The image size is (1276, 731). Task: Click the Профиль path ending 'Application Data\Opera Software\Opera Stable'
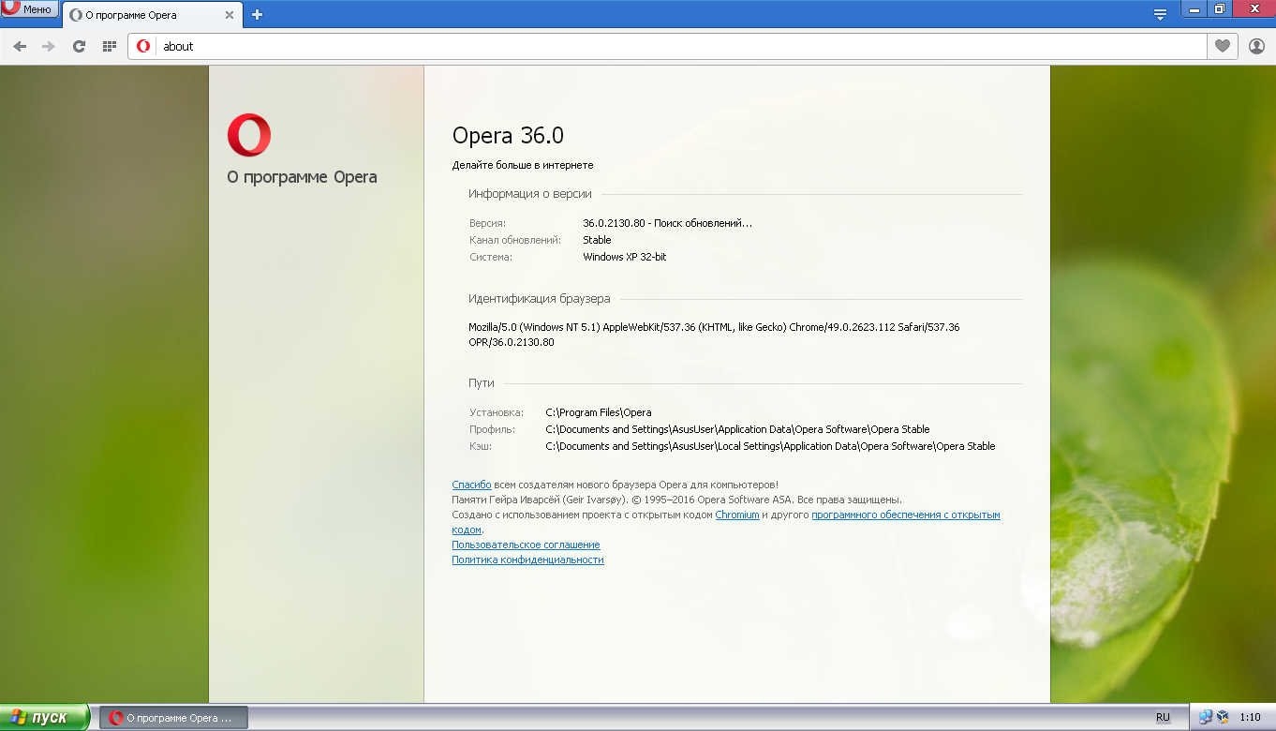pos(737,429)
